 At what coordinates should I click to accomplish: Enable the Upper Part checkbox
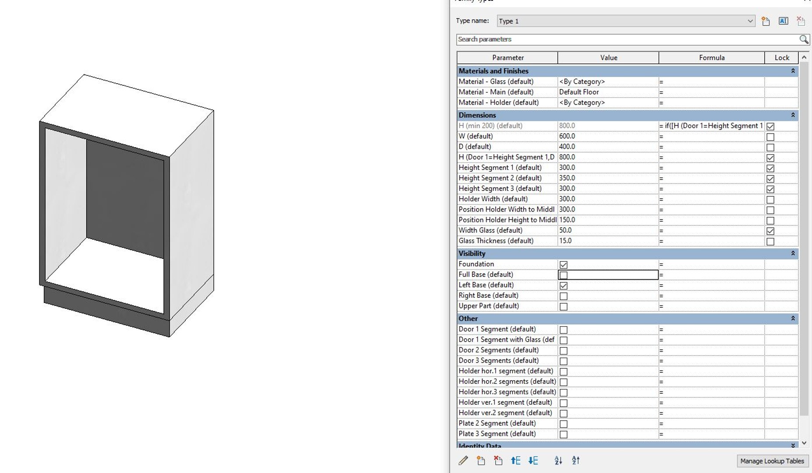point(564,307)
